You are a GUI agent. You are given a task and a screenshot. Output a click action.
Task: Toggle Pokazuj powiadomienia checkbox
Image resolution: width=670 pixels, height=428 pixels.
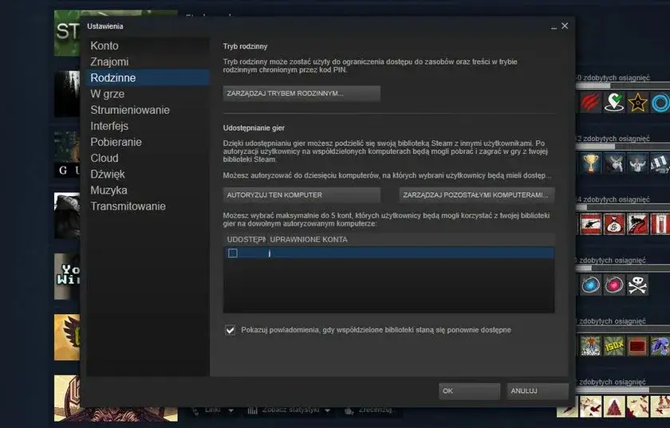pos(230,330)
